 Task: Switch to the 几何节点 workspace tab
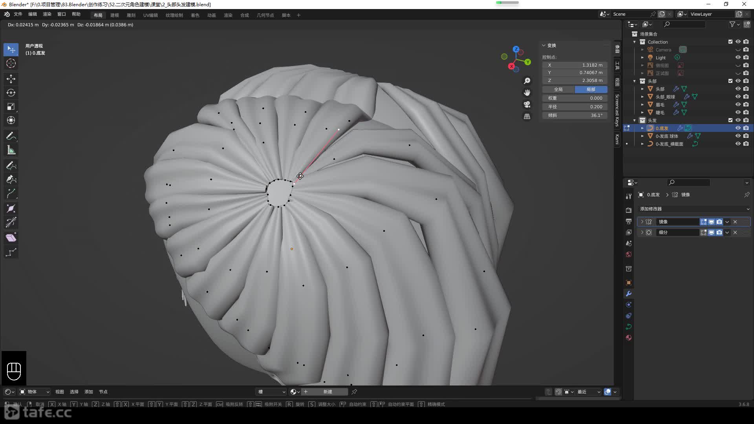[x=265, y=15]
